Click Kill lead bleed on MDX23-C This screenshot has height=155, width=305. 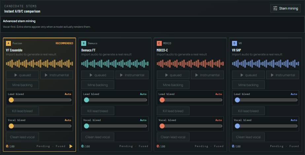tap(173, 111)
